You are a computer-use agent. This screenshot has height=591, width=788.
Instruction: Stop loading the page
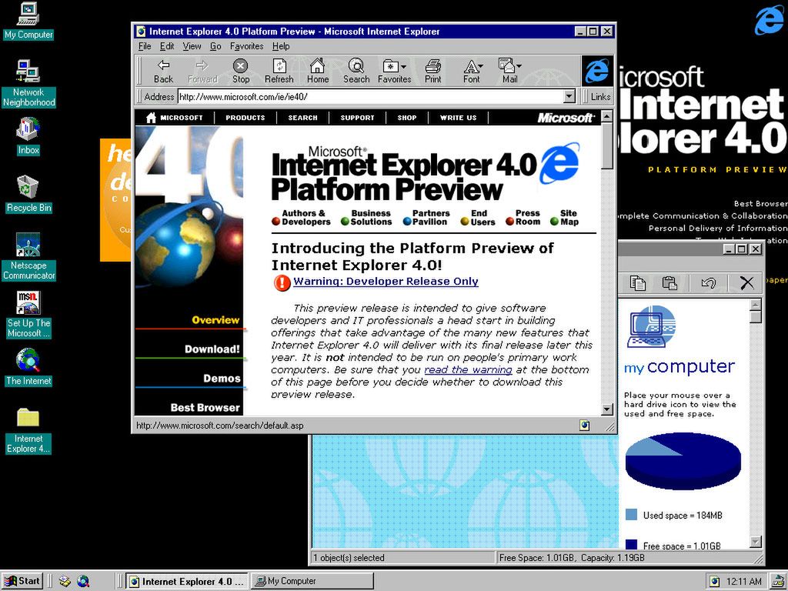coord(241,72)
